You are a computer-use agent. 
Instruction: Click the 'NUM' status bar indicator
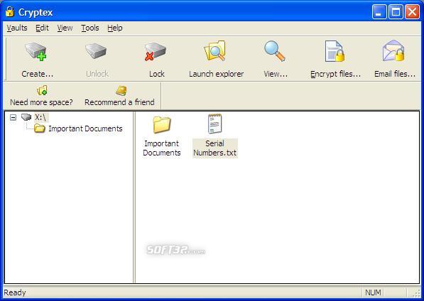coord(373,292)
